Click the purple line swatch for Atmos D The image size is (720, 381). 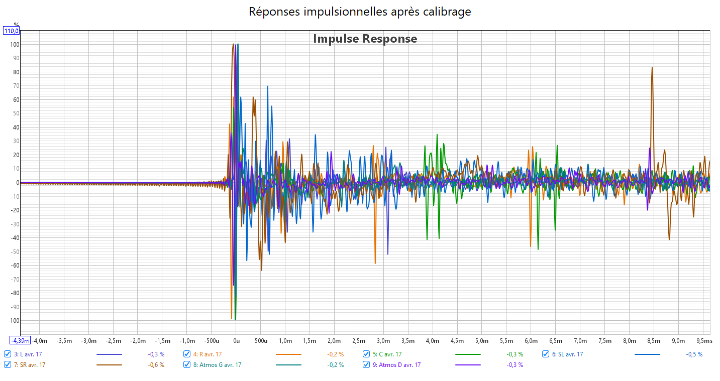pos(468,365)
